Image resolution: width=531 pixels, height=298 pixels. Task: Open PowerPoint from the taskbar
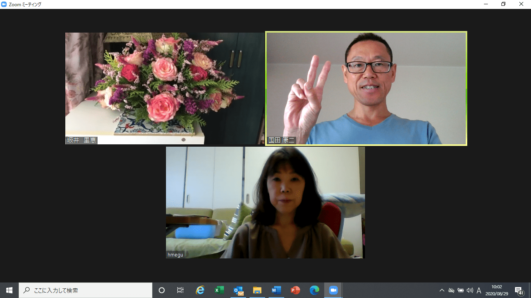pyautogui.click(x=295, y=290)
